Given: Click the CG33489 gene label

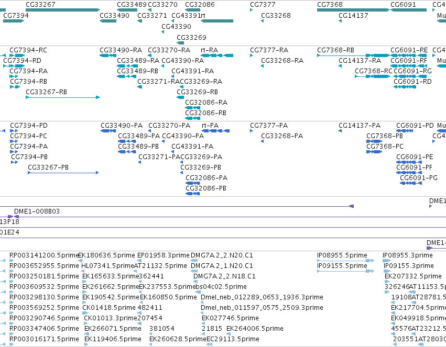Looking at the screenshot, I should pyautogui.click(x=132, y=5).
